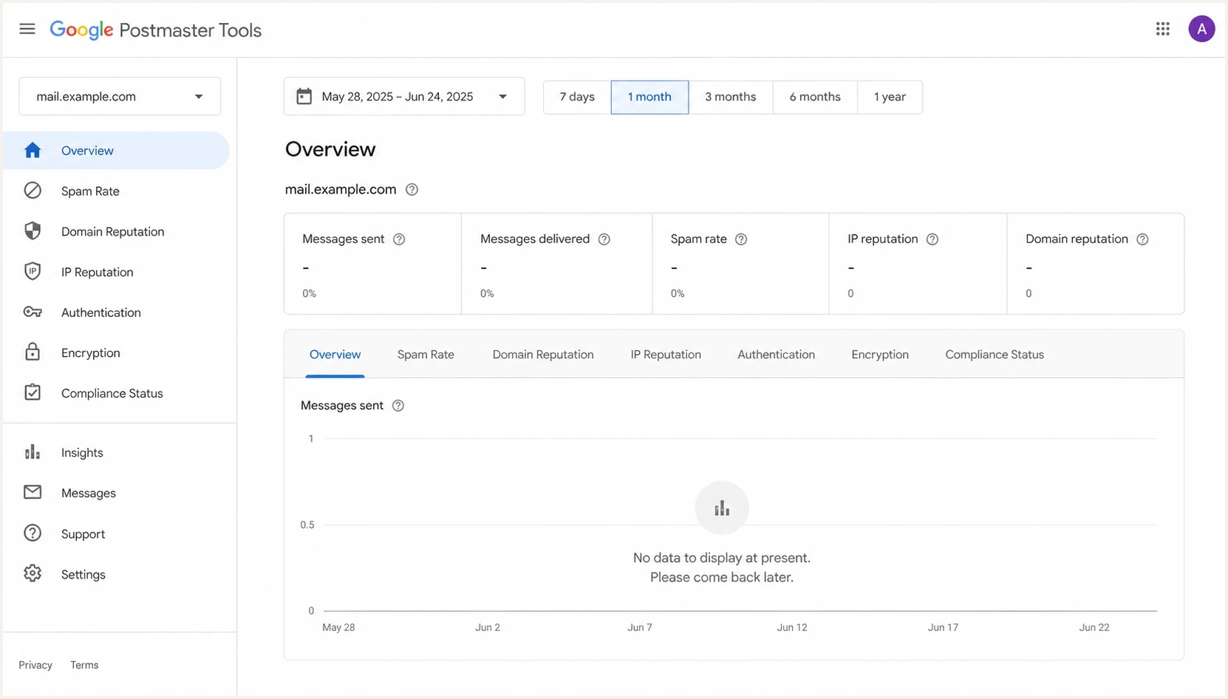This screenshot has width=1228, height=699.
Task: Switch to the Domain Reputation tab
Action: (543, 355)
